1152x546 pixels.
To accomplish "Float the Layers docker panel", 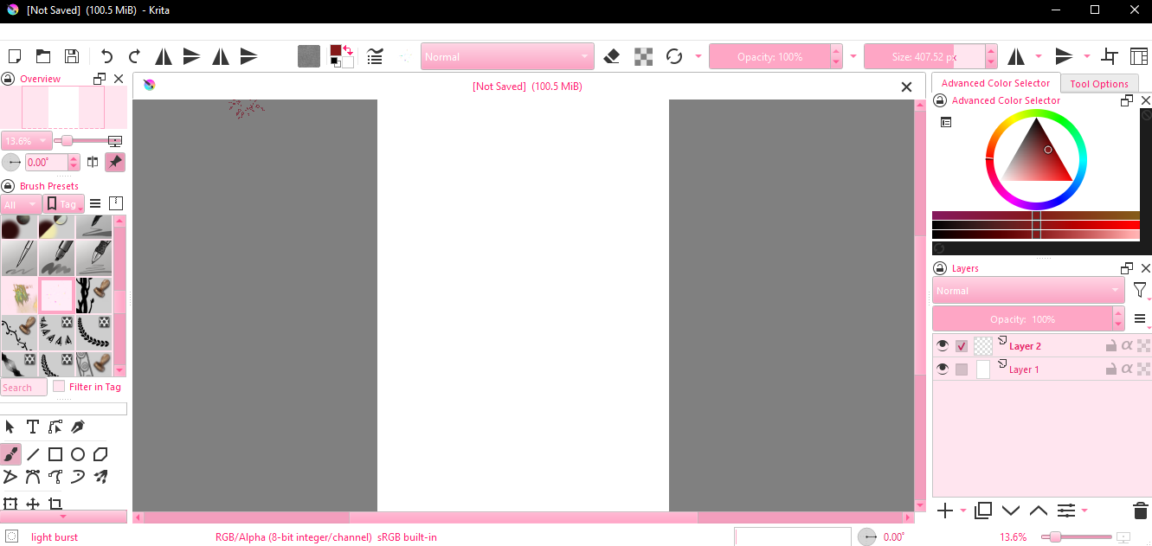I will coord(1127,268).
